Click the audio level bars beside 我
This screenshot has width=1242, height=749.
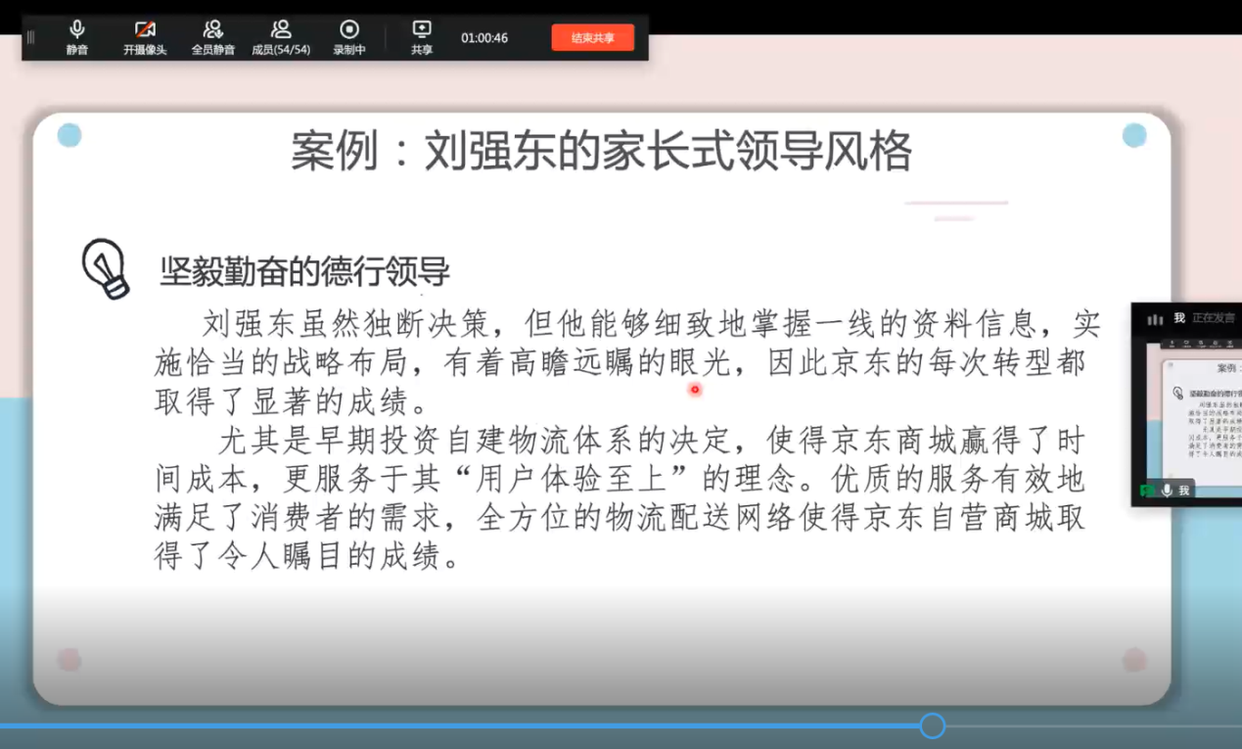tap(1155, 318)
